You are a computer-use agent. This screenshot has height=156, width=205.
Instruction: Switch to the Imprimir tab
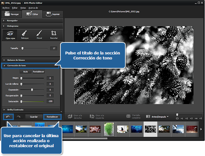point(53,14)
